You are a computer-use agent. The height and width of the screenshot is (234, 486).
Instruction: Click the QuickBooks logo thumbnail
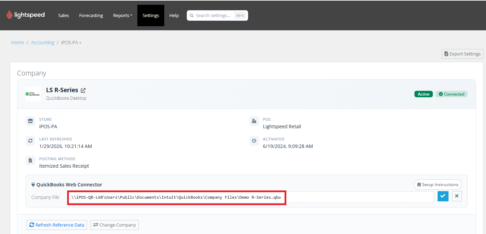pyautogui.click(x=33, y=94)
